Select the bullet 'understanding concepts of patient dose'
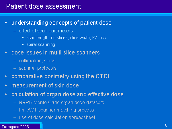Viewport: 172px width, 129px height. point(61,23)
